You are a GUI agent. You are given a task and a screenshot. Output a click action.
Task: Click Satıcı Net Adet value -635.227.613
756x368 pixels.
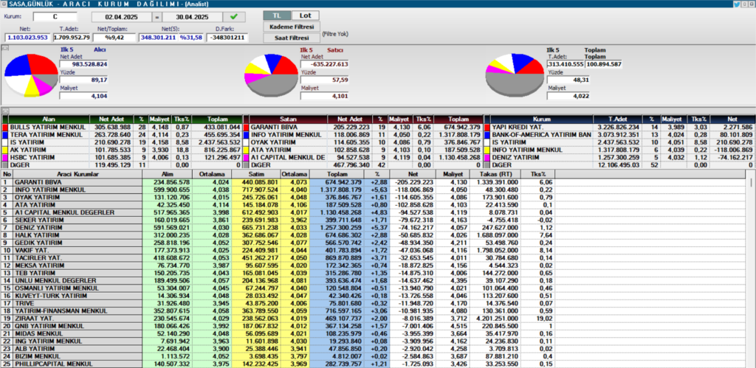tap(324, 64)
